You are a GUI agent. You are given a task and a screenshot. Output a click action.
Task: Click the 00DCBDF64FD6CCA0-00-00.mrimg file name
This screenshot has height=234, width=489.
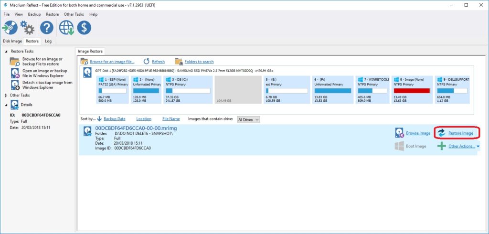point(136,128)
